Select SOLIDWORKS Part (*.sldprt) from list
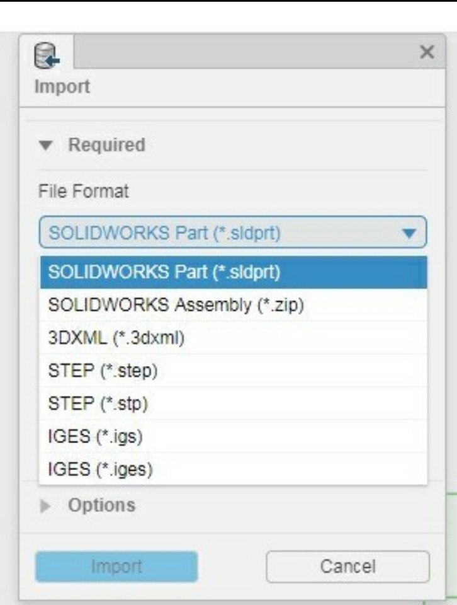457x605 pixels. (x=164, y=272)
